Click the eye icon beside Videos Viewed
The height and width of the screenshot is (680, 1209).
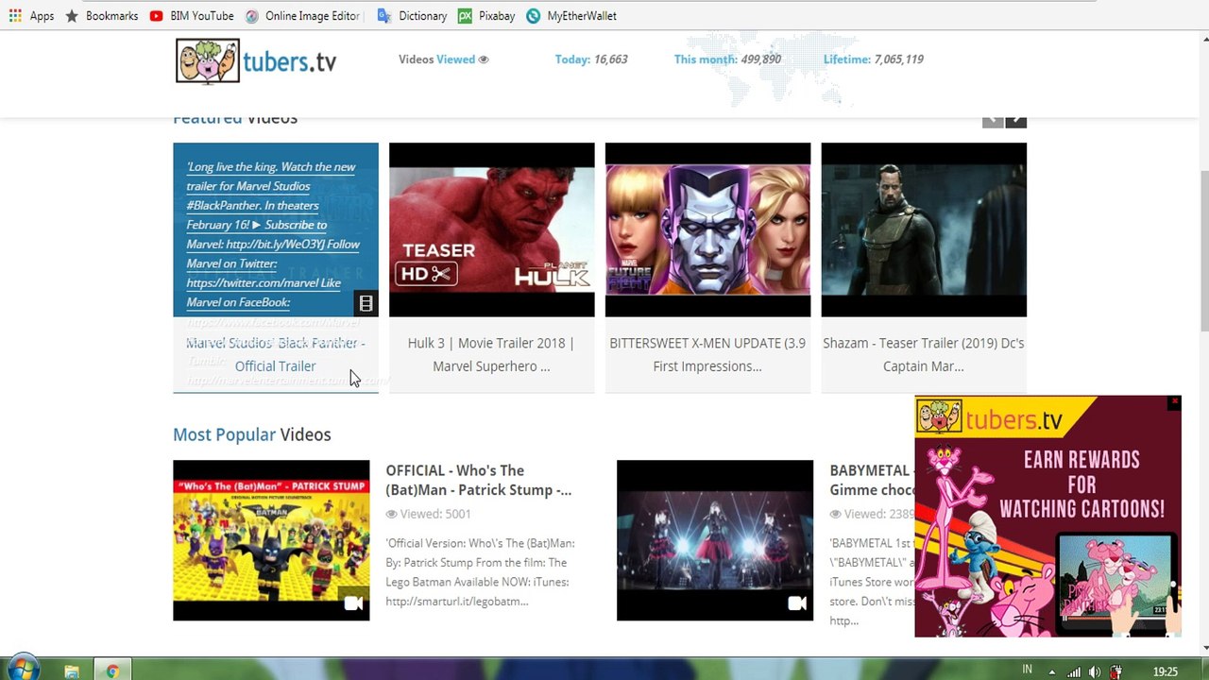(484, 59)
